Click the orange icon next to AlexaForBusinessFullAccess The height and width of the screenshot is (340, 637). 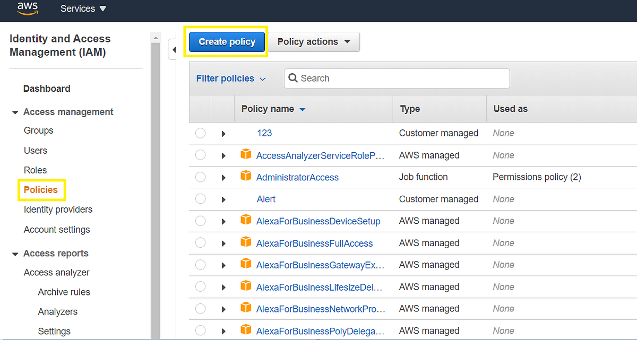pyautogui.click(x=246, y=243)
